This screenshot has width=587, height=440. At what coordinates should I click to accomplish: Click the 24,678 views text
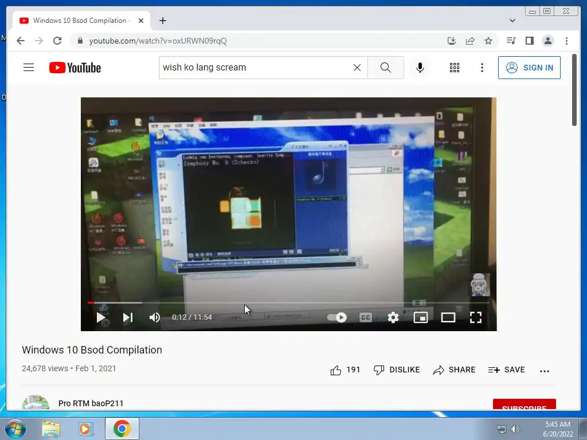point(45,368)
